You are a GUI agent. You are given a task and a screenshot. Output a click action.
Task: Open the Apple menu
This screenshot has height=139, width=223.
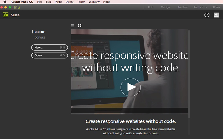5,2
